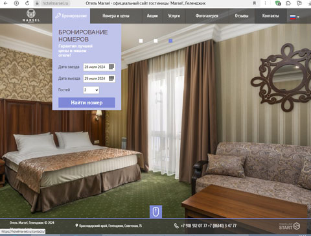
Task: Reload the page with refresh icon
Action: click(27, 3)
